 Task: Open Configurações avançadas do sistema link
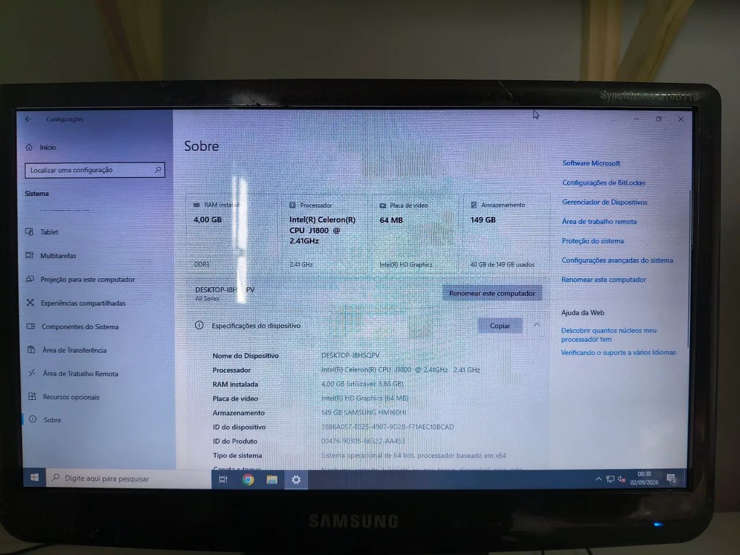point(617,260)
